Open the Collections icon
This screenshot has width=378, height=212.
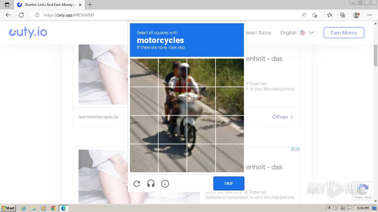(x=343, y=15)
